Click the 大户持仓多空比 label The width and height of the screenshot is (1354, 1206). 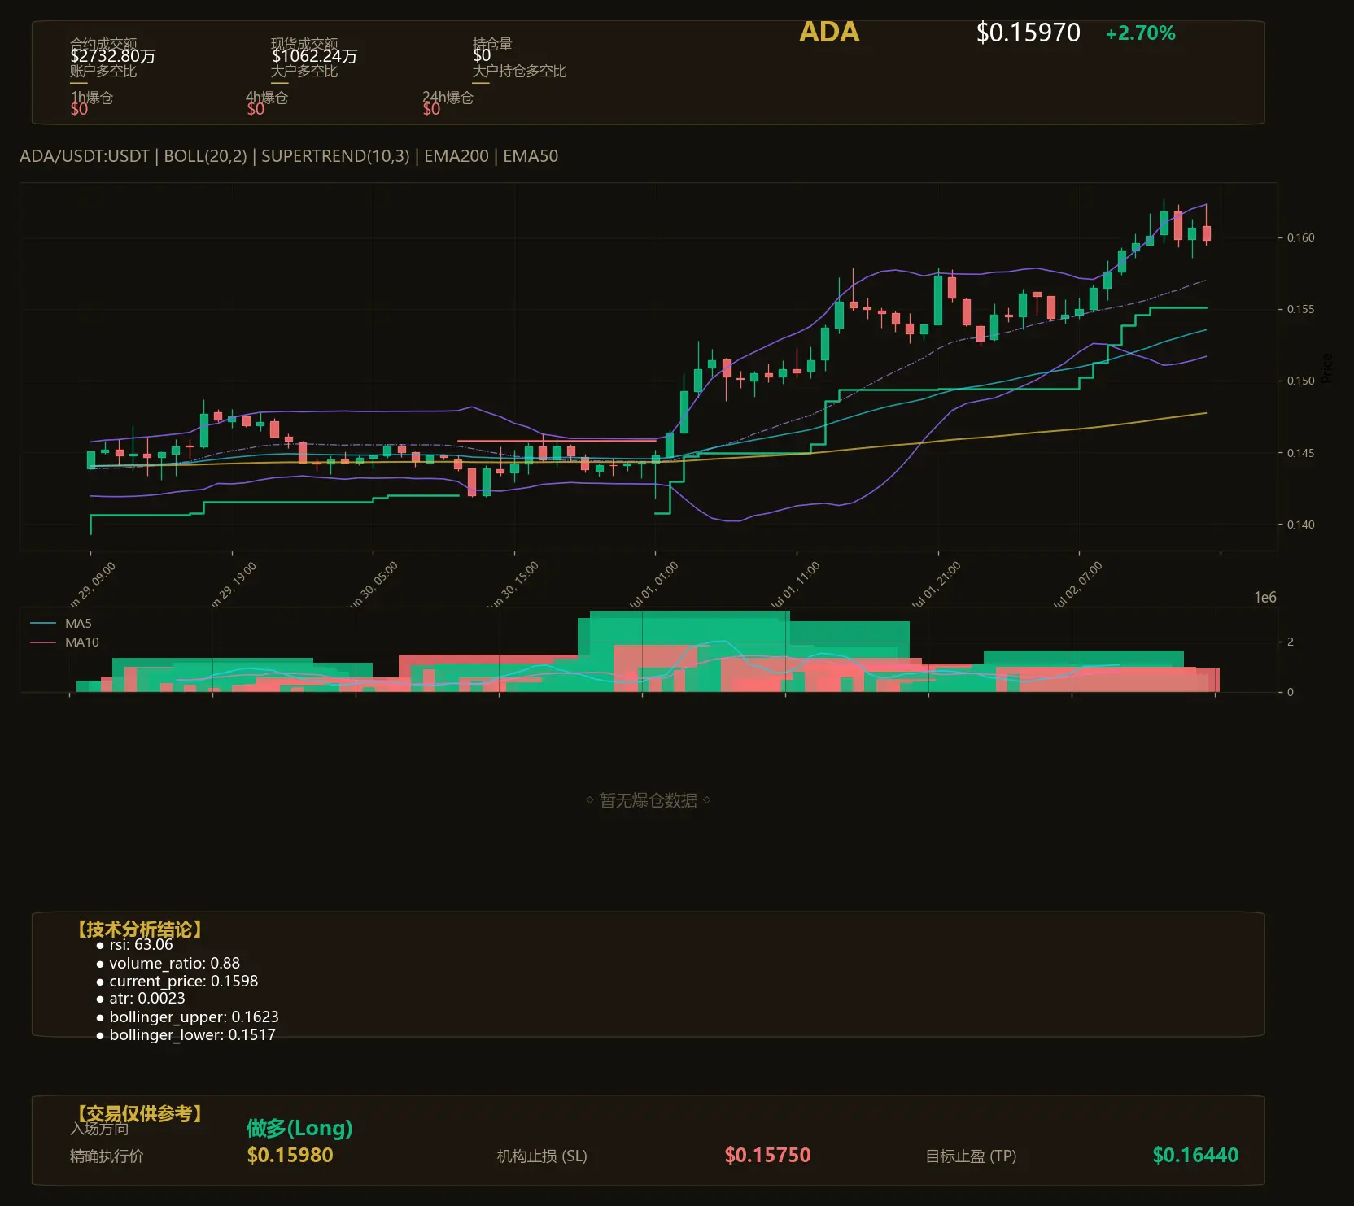519,71
